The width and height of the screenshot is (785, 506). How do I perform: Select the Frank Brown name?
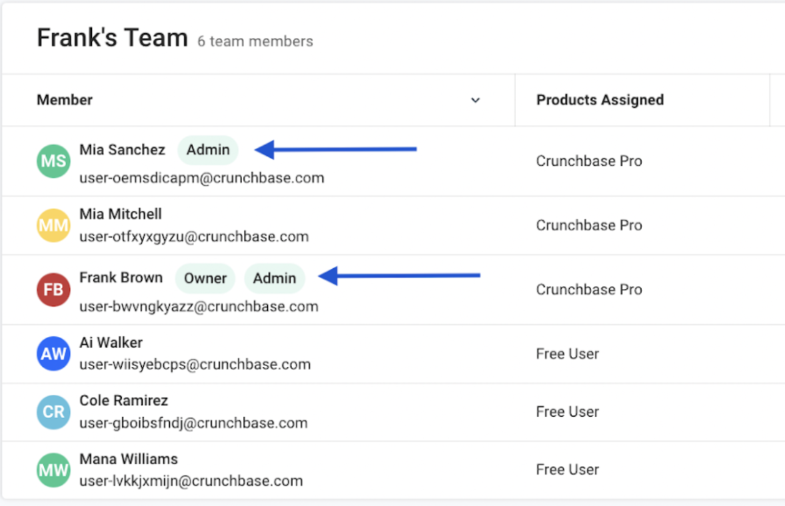pos(121,278)
